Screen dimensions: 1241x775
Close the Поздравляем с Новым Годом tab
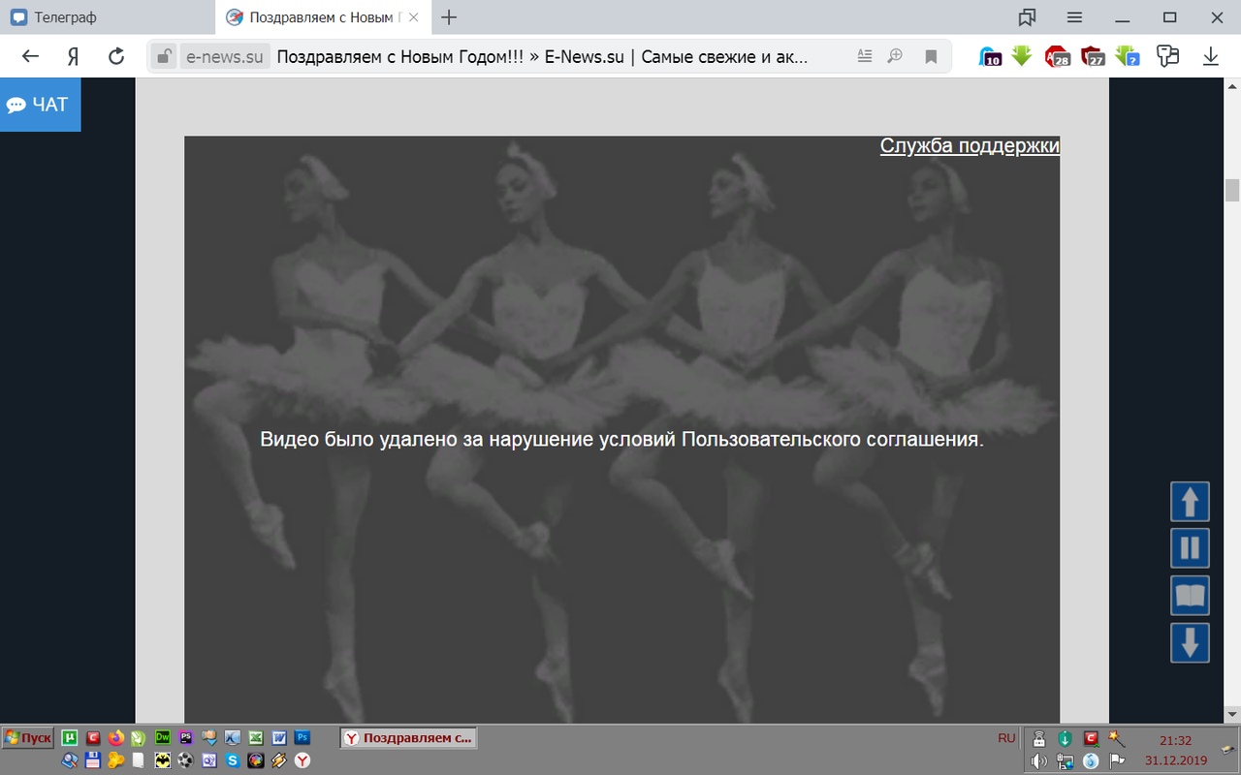coord(414,17)
